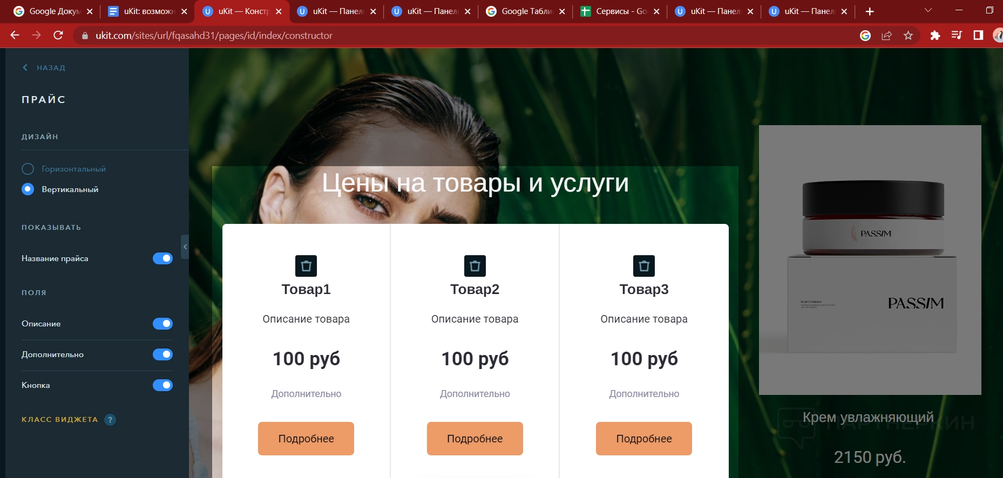Collapse the left settings panel handle

(x=185, y=247)
